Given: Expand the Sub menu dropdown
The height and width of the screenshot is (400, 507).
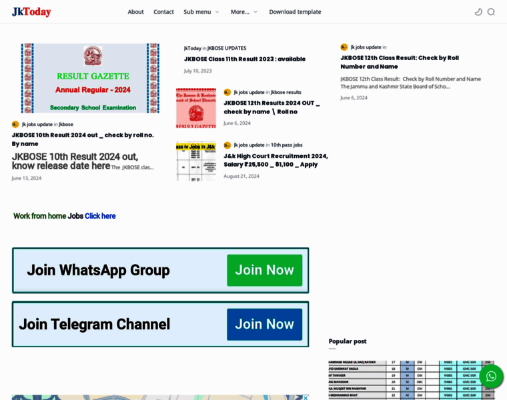Looking at the screenshot, I should pos(201,12).
